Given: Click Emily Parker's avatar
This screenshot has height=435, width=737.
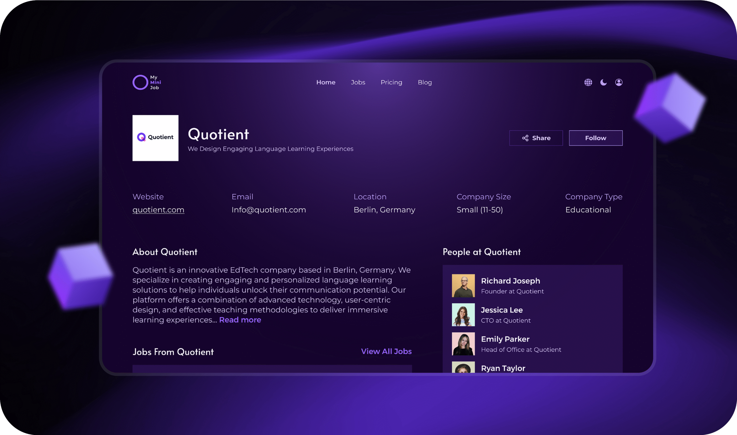Looking at the screenshot, I should point(463,344).
